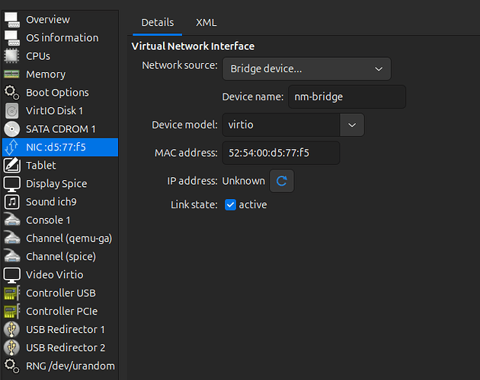Click the OS information icon

[x=12, y=38]
